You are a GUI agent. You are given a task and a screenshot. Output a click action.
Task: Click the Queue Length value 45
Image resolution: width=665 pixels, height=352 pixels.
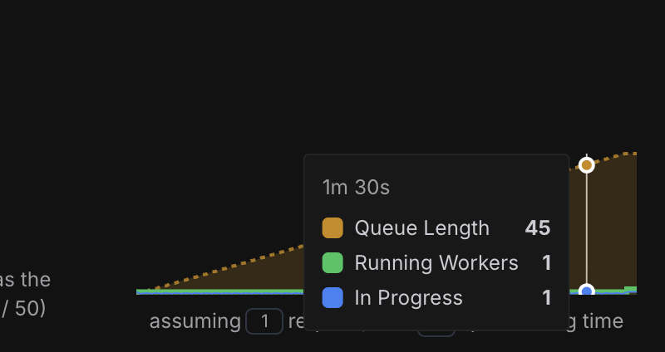[x=538, y=228]
